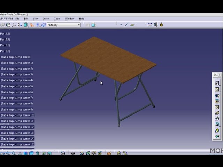Screen dimensions: 223x167
Task: Click the hand manipulation icon in top toolbar
Action: click(8, 25)
